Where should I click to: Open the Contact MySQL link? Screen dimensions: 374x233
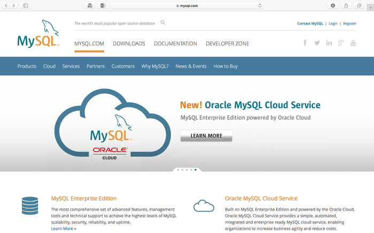(x=310, y=23)
